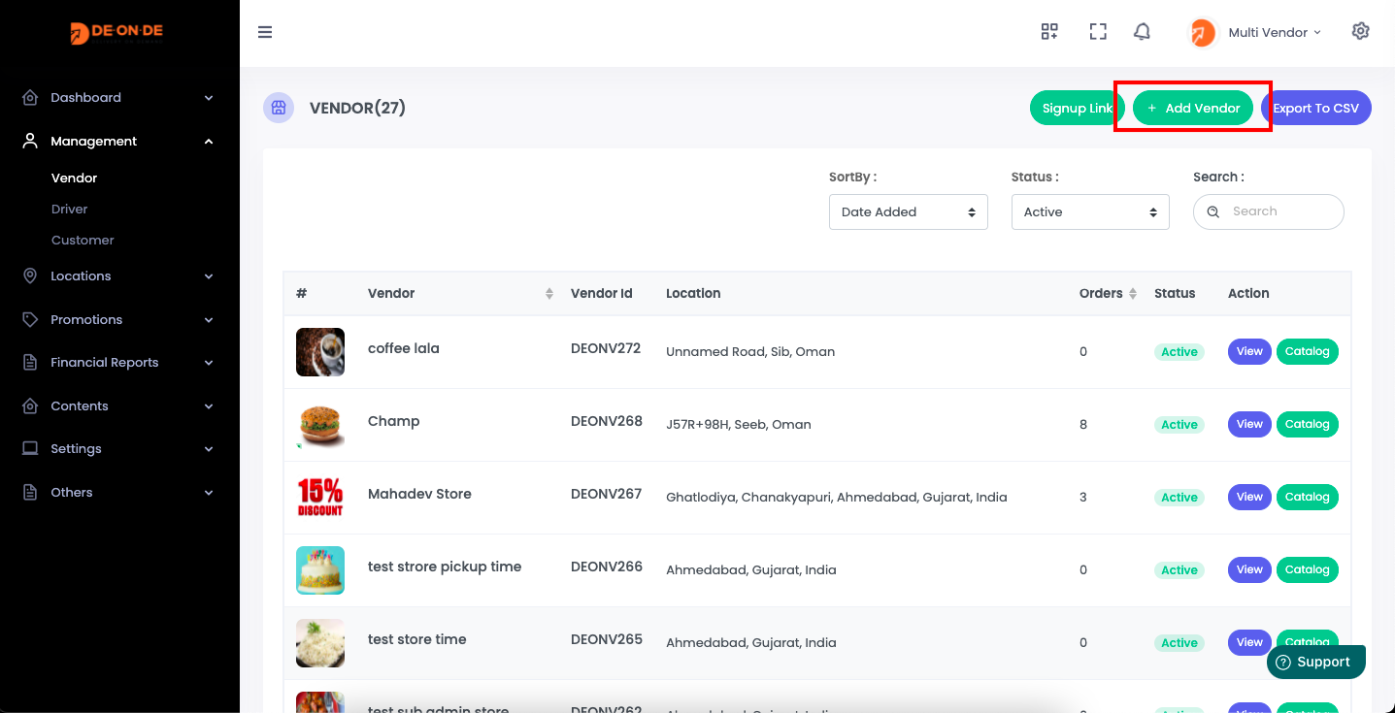This screenshot has width=1395, height=713.
Task: Click vendor ID DEONV267
Action: click(606, 494)
